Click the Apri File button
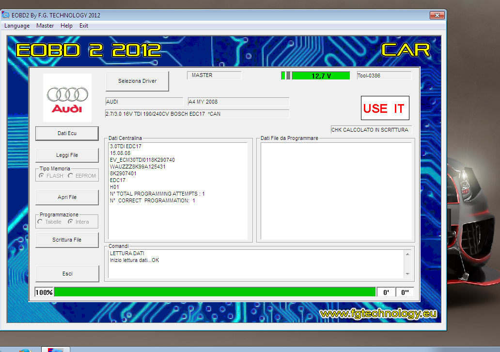The image size is (500, 352). (67, 197)
